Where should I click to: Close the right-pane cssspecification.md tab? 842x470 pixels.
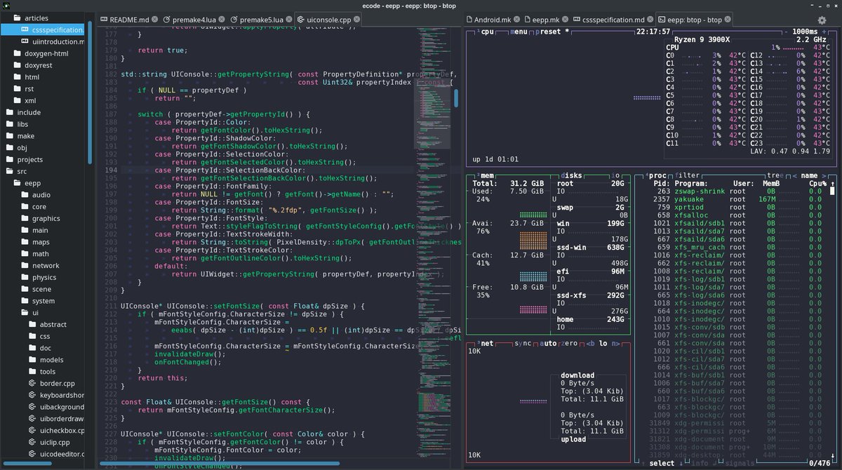point(651,20)
